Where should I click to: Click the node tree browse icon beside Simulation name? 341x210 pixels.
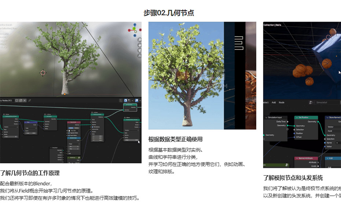tap(311, 102)
